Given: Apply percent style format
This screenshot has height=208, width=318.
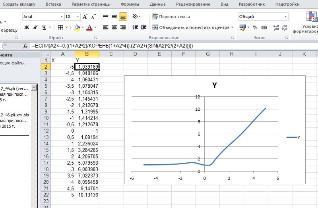Looking at the screenshot, I should (255, 27).
